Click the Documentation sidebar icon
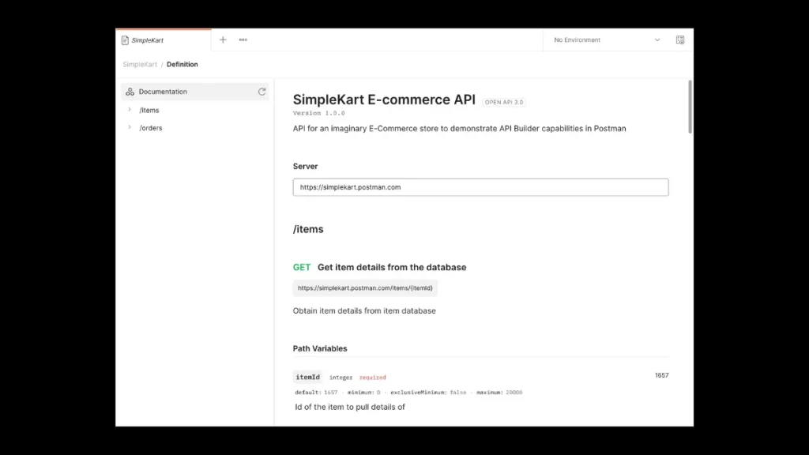Screen dimensions: 809x455 click(130, 91)
